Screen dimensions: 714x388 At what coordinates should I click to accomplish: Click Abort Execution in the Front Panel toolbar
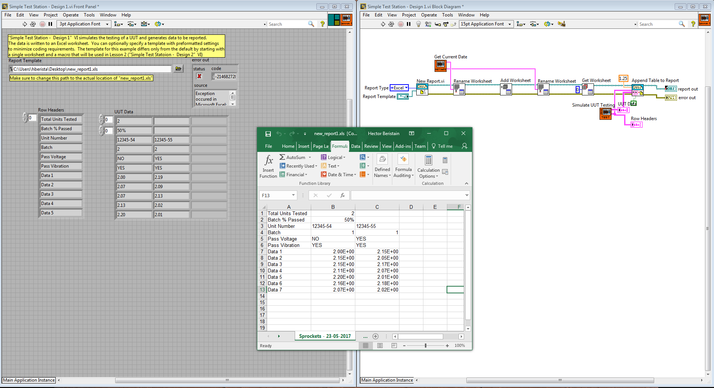42,24
